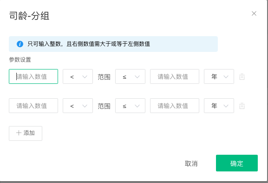268x183 pixels.
Task: Click the 参数设置 section label
Action: pyautogui.click(x=20, y=60)
